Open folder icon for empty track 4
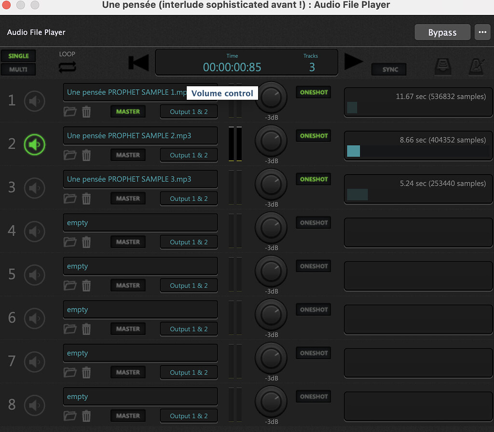This screenshot has height=432, width=494. pyautogui.click(x=70, y=242)
